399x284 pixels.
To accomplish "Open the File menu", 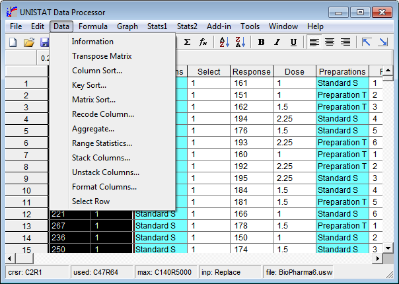I will (16, 26).
